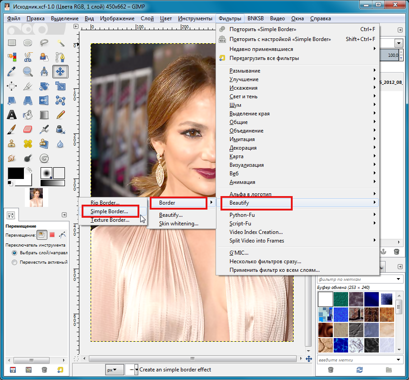Select the Fuzzy Select magic wand
Screen dimensions: 409x380
click(60, 42)
